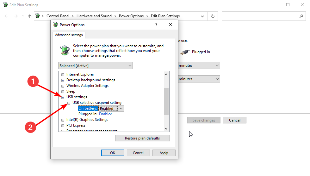This screenshot has width=310, height=176.
Task: Select the Wireless Adapter Settings item
Action: (x=87, y=86)
